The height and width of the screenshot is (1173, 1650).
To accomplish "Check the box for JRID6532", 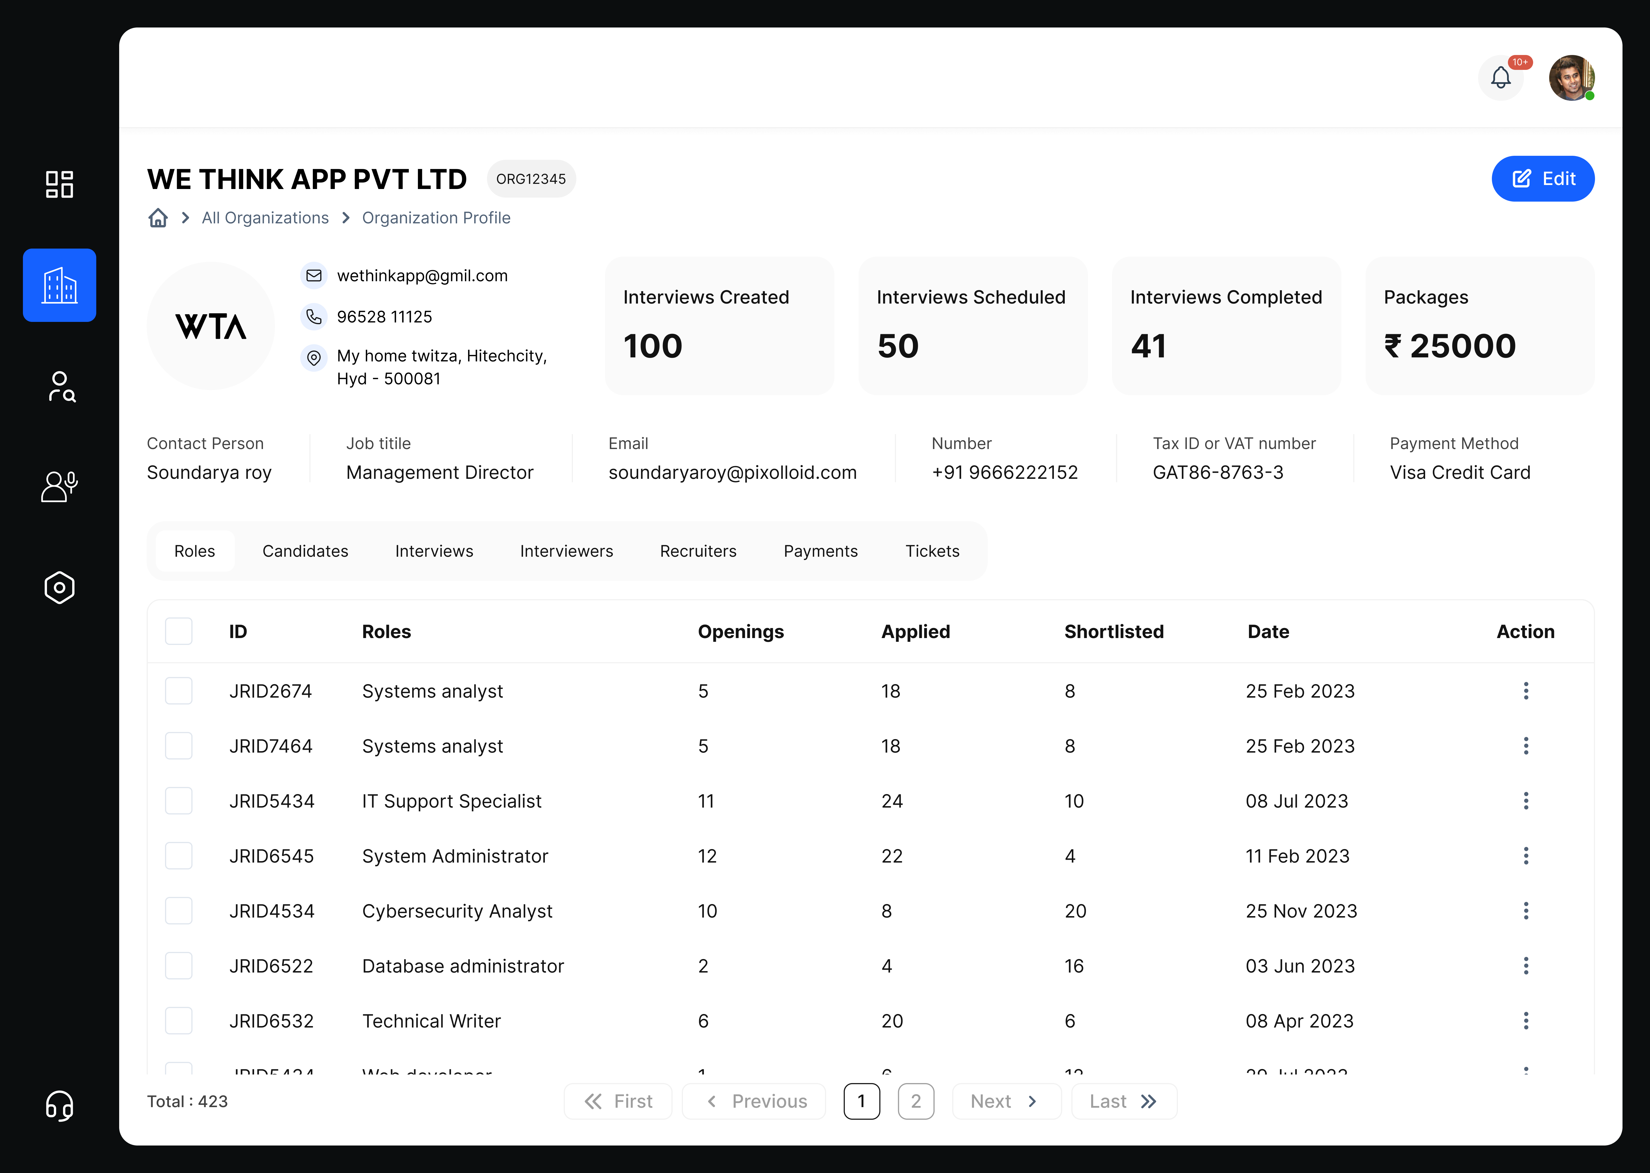I will (x=178, y=1021).
